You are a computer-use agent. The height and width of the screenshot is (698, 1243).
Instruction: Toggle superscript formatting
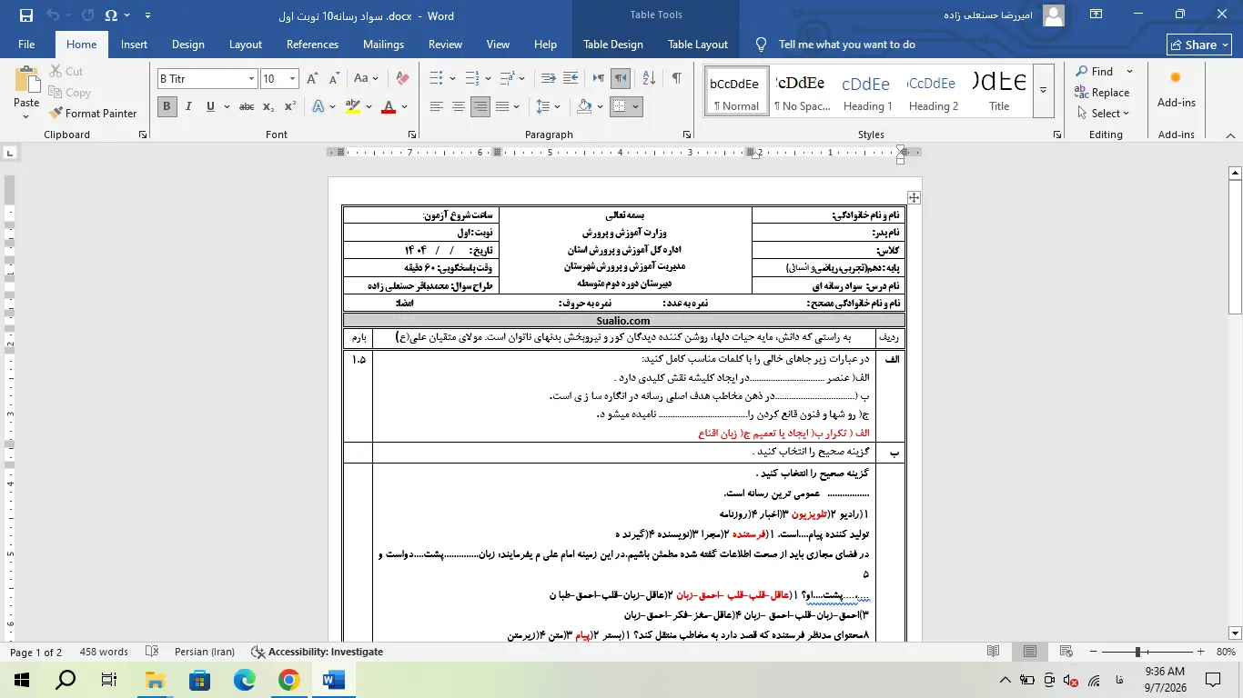[289, 106]
